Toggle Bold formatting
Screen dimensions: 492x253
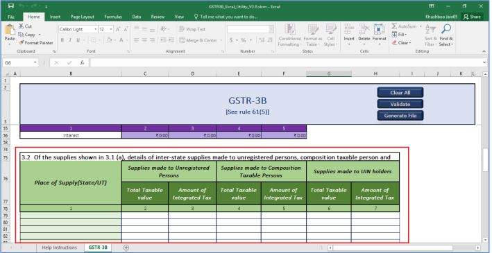(62, 40)
